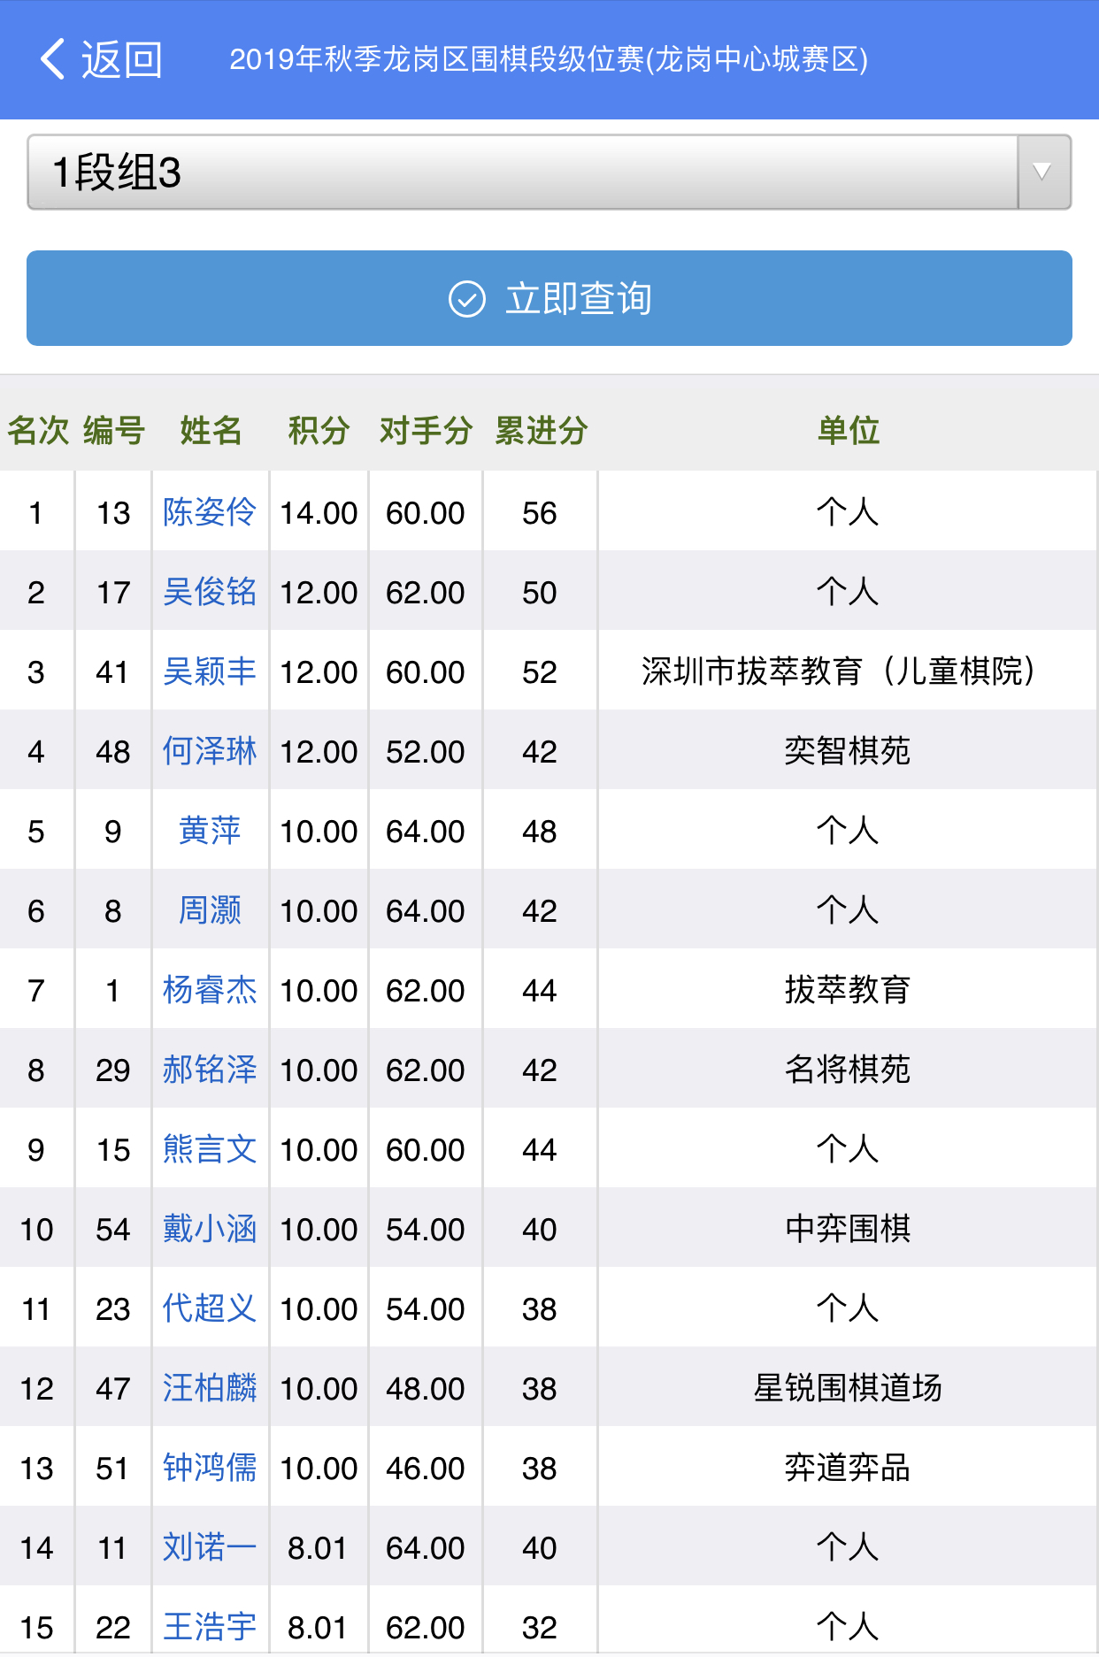Screen dimensions: 1099x1657
Task: Tap the 返回 back text
Action: [122, 59]
